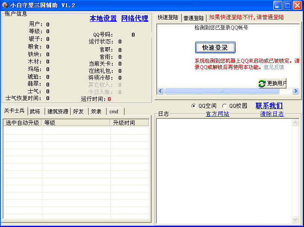304x227 pixels.
Task: Click the login panel's left scroll arrow
Action: 161,91
